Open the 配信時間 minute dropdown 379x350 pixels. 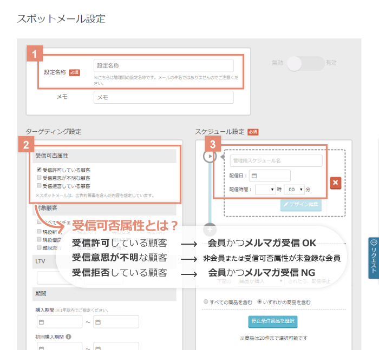[293, 190]
